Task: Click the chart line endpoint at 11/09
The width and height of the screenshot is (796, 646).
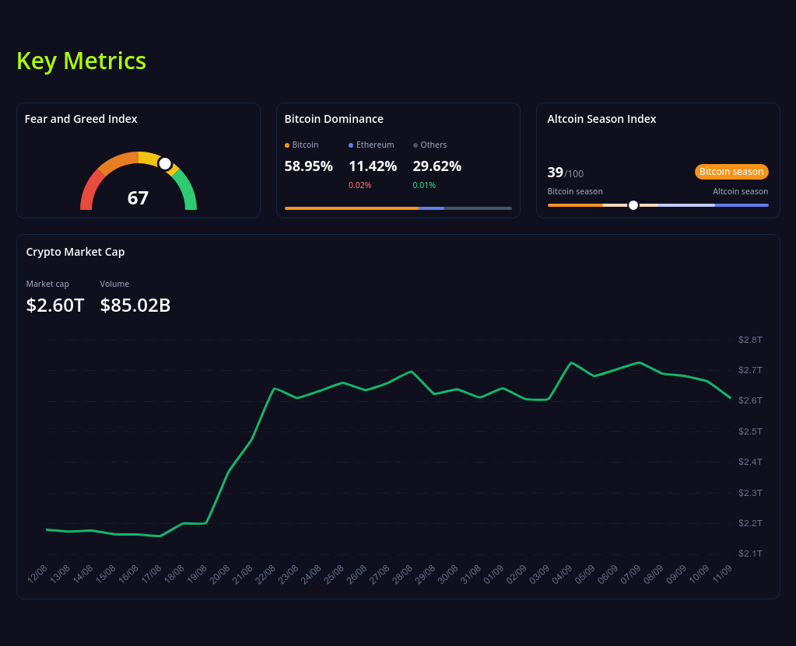Action: 731,398
